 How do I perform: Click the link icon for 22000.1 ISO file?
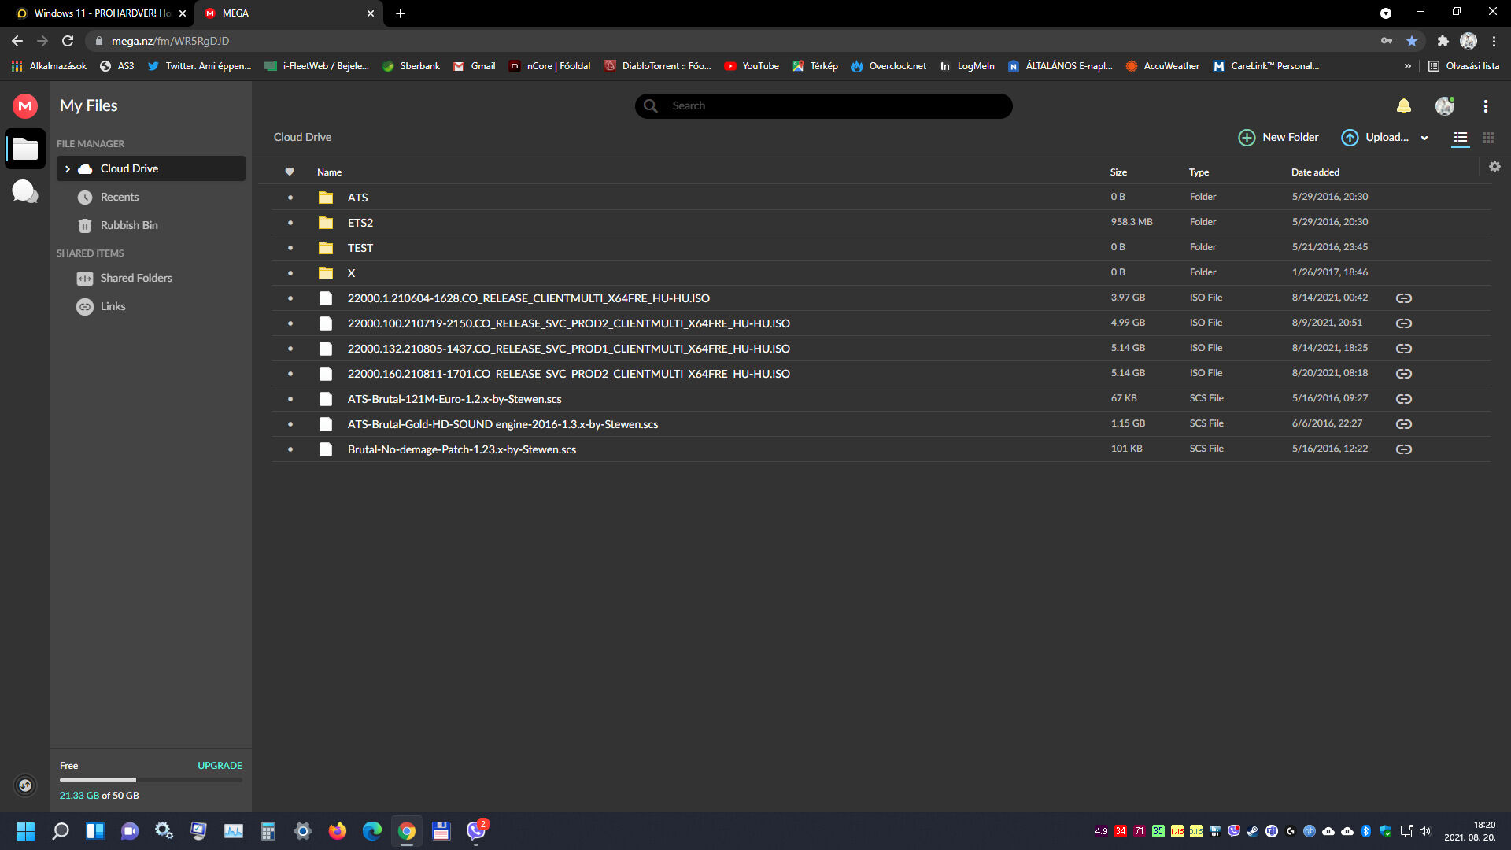[x=1403, y=298]
